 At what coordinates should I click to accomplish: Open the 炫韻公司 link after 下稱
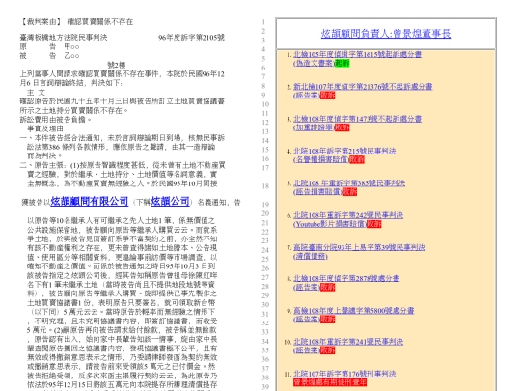coord(170,201)
